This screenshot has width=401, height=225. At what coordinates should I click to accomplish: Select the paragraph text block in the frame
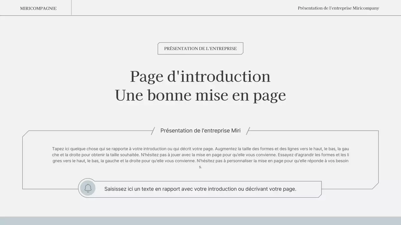pyautogui.click(x=200, y=157)
